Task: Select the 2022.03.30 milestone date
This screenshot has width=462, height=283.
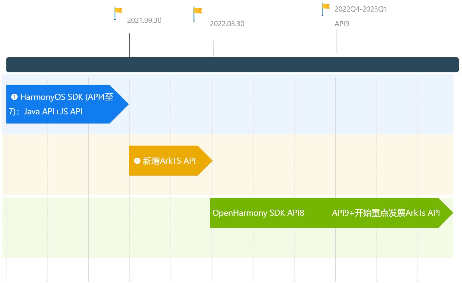Action: click(227, 24)
